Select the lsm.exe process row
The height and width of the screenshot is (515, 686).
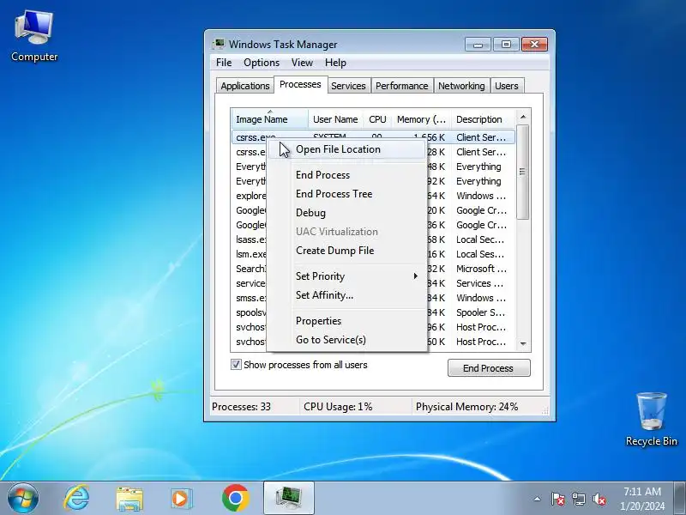tap(374, 254)
